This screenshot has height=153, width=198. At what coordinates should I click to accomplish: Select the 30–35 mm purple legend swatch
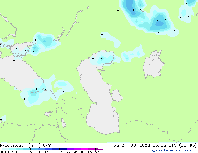pos(70,149)
